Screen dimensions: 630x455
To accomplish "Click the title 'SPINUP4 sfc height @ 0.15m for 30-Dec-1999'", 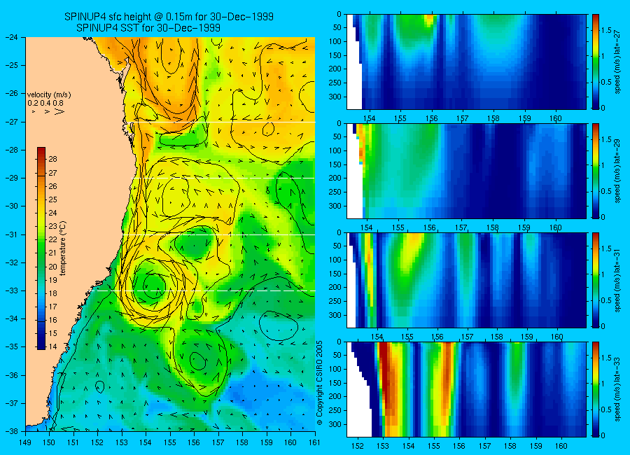I will tap(169, 17).
